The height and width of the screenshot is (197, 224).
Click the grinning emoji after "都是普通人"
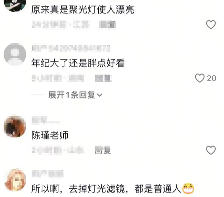[x=188, y=189]
